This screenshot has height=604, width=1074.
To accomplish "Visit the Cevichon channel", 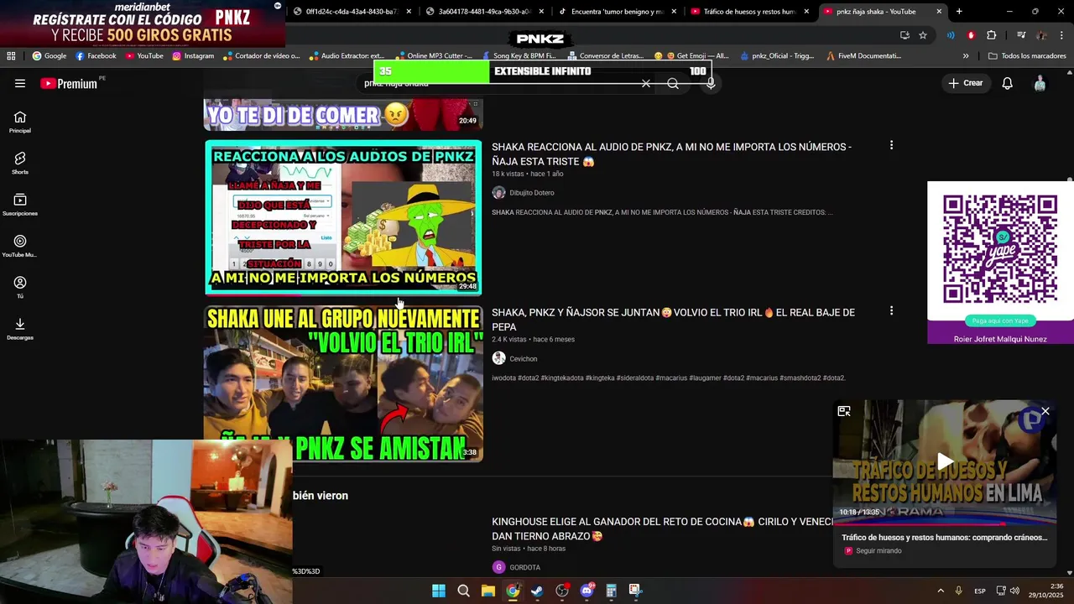I will (523, 359).
